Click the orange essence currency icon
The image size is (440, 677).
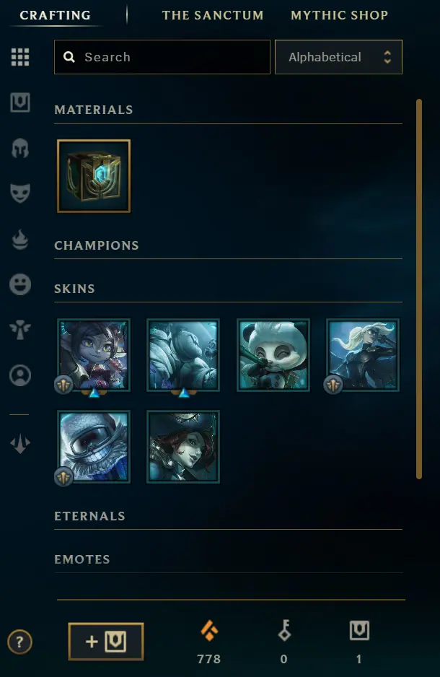pyautogui.click(x=209, y=630)
